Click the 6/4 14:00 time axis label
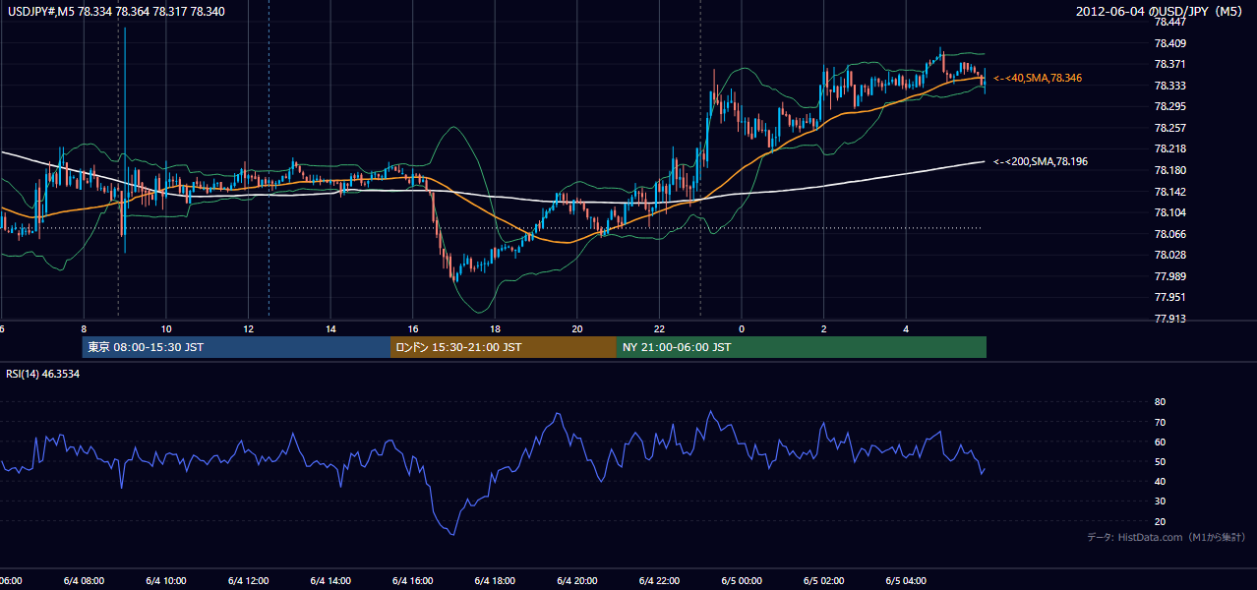The height and width of the screenshot is (590, 1257). coord(330,580)
